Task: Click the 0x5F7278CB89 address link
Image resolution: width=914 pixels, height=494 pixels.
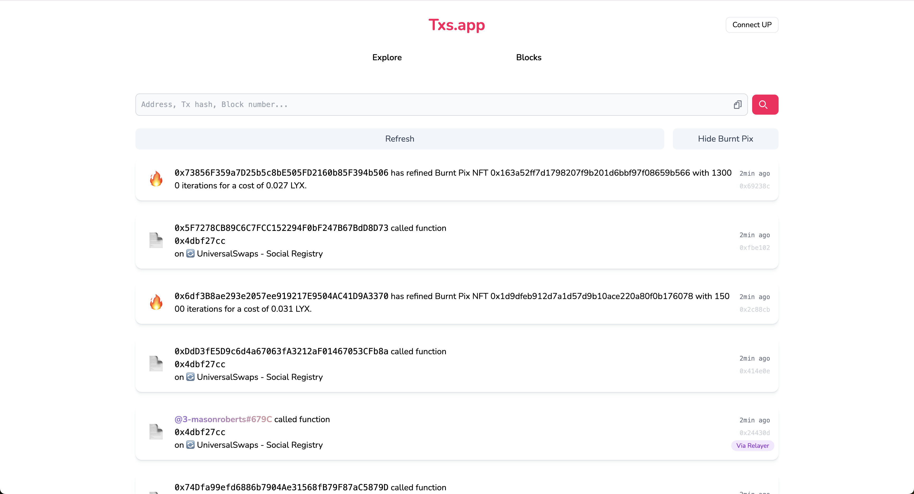Action: coord(281,228)
